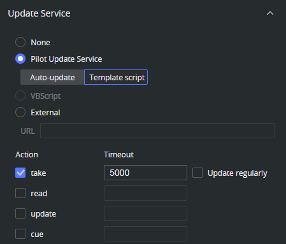Collapse the Update Service section chevron
This screenshot has width=286, height=244.
point(270,13)
